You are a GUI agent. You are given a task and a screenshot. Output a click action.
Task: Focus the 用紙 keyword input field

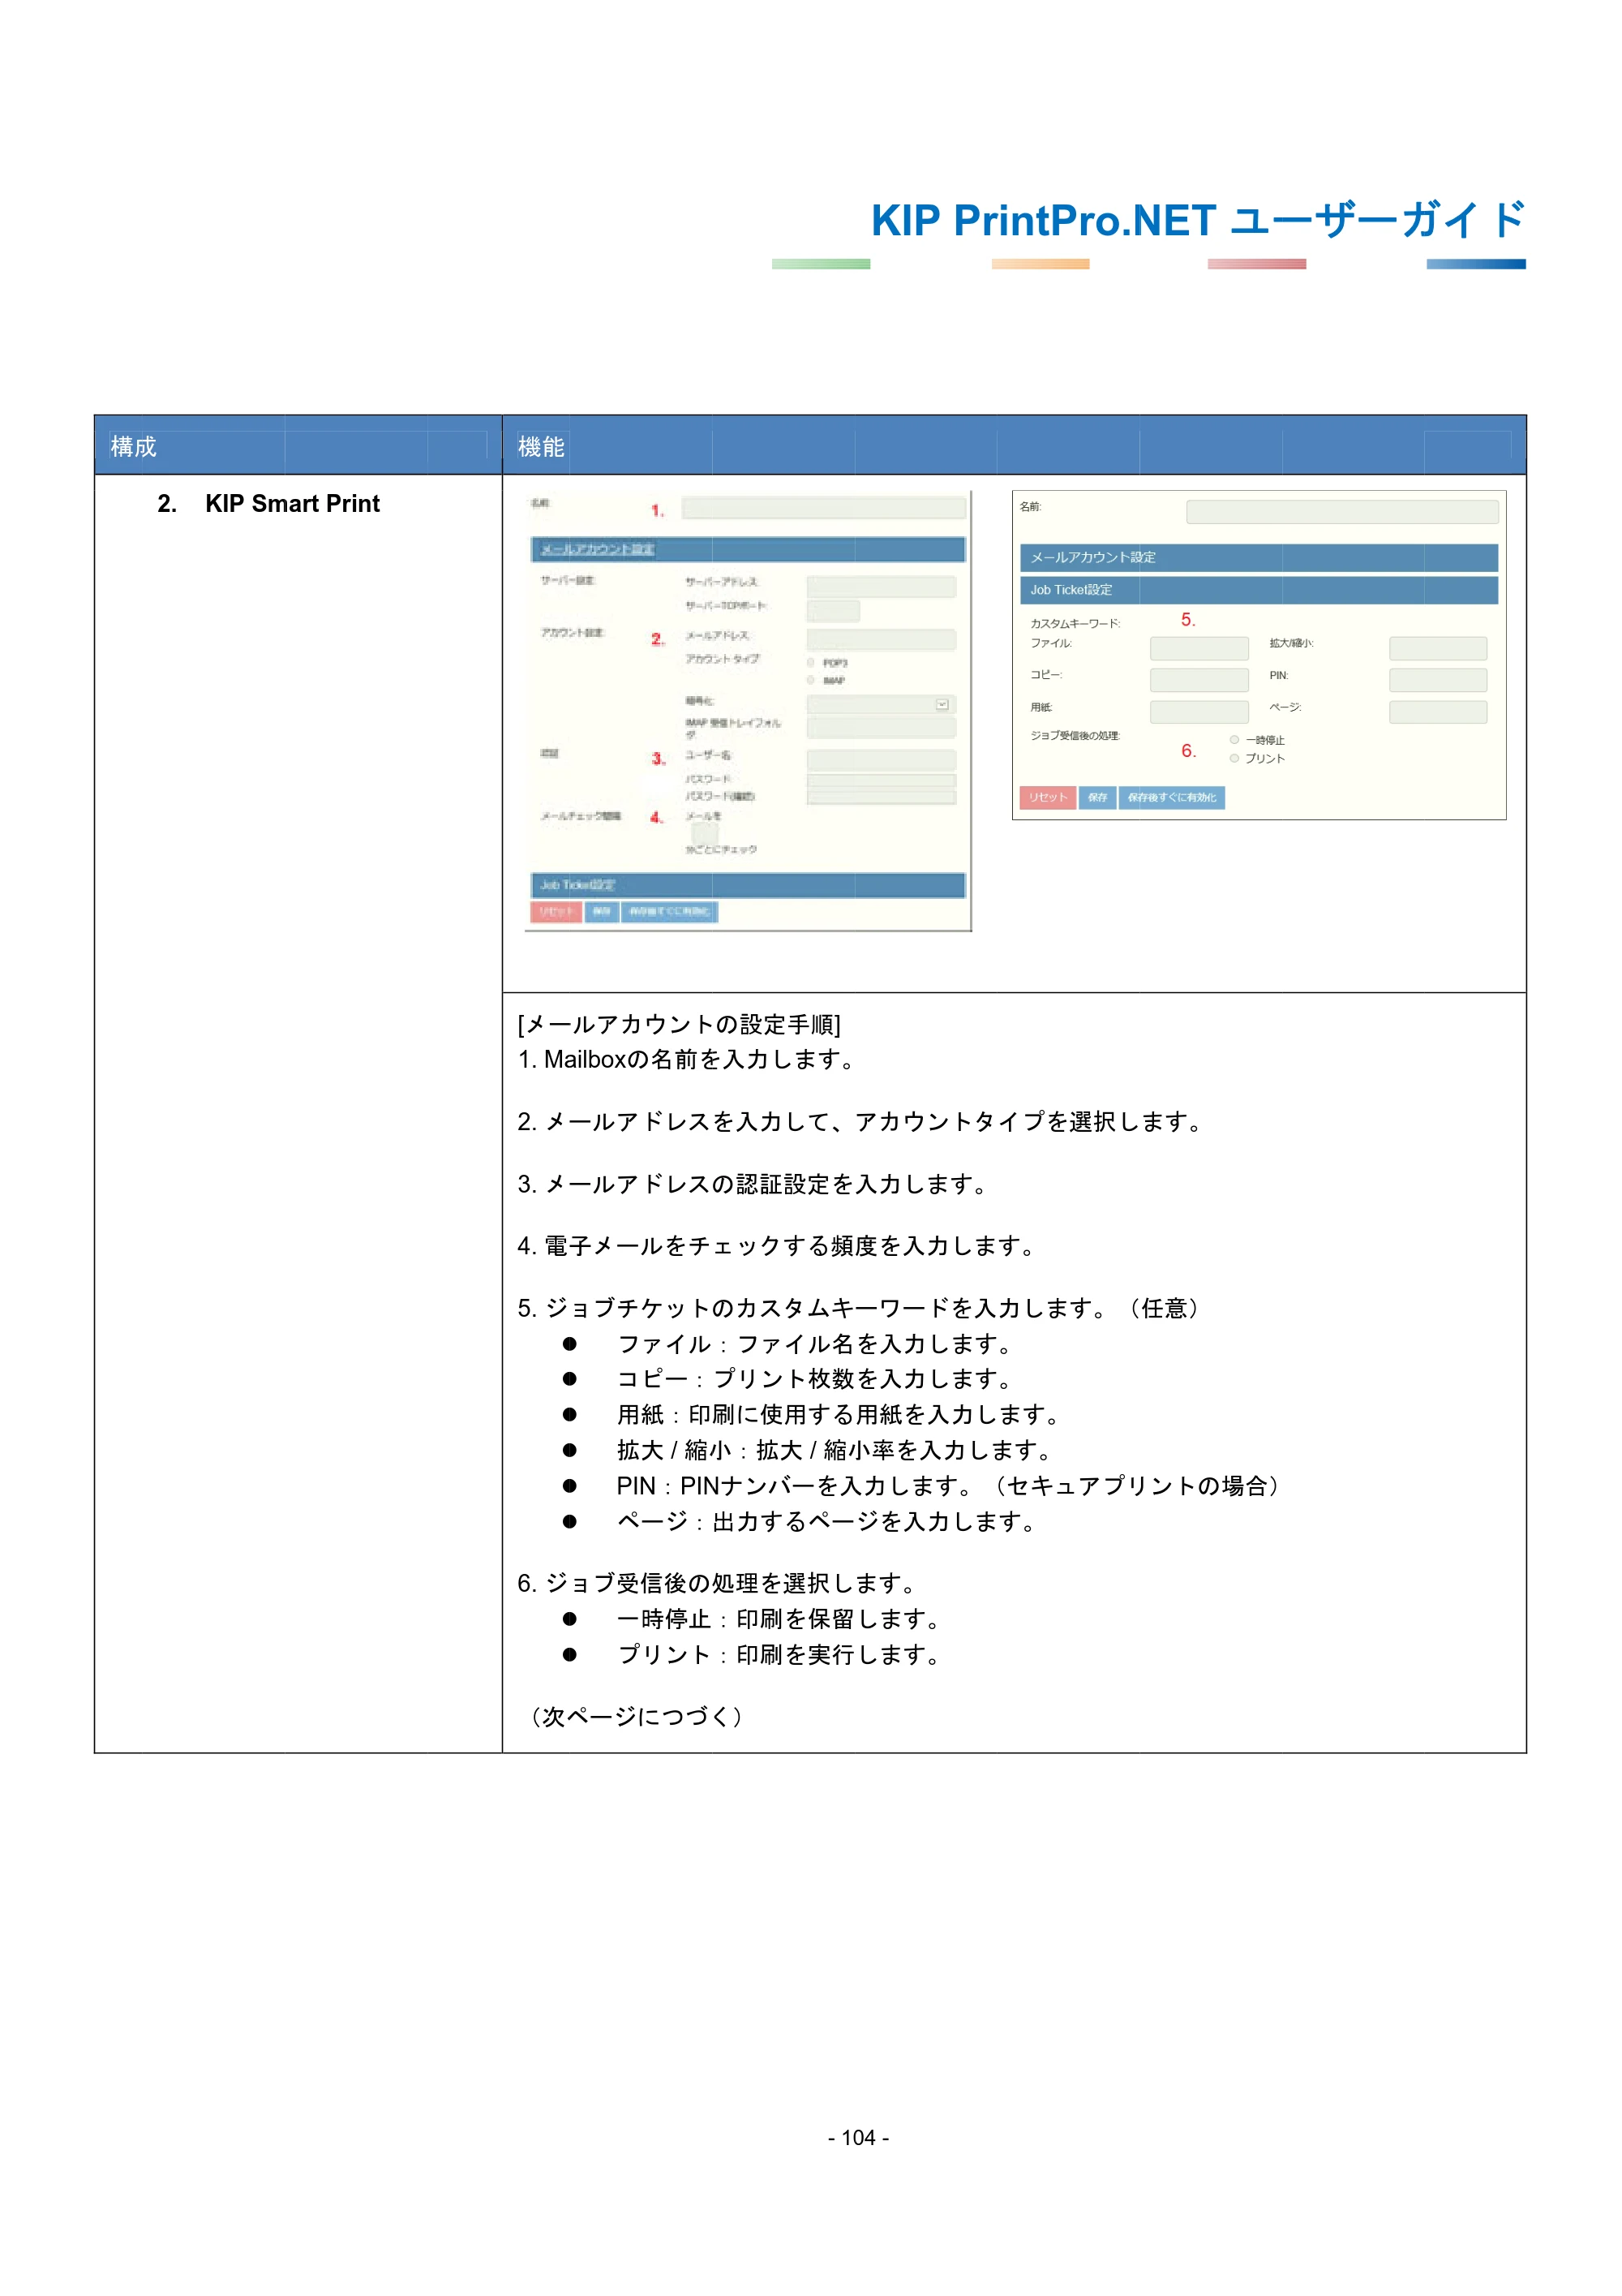pyautogui.click(x=1199, y=712)
